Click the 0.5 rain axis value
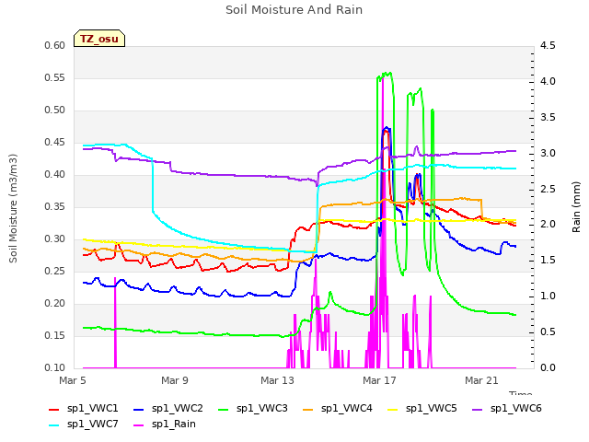Screen dimensions: 589x442 (x=548, y=332)
